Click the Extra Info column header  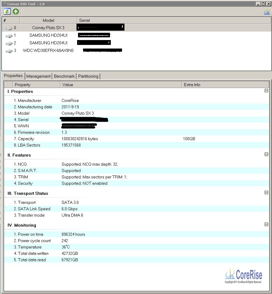click(225, 85)
